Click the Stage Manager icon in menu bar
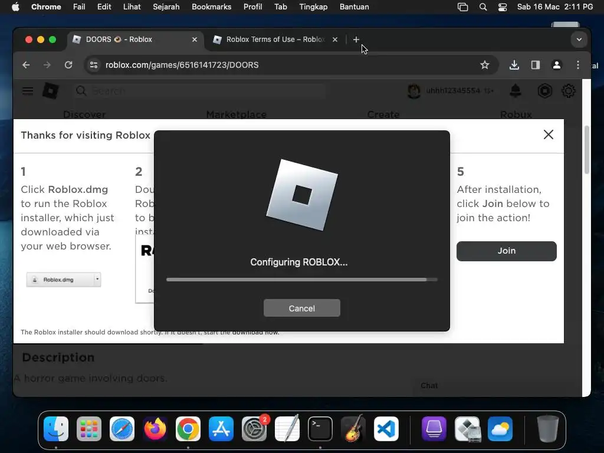 (462, 7)
